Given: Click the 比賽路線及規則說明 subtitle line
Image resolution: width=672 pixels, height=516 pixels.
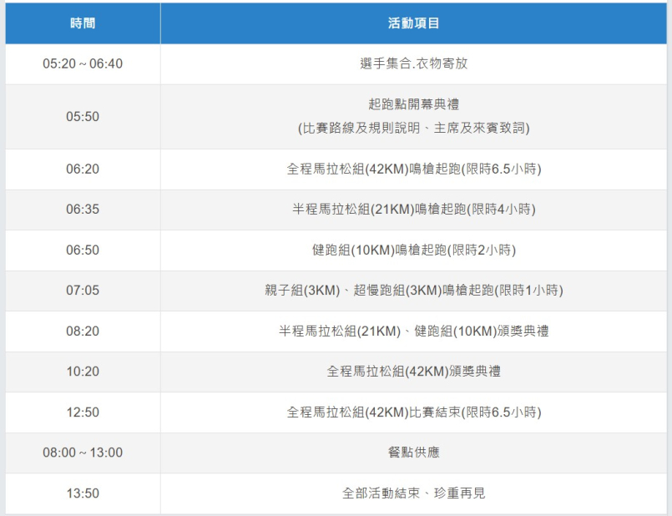Looking at the screenshot, I should click(413, 129).
